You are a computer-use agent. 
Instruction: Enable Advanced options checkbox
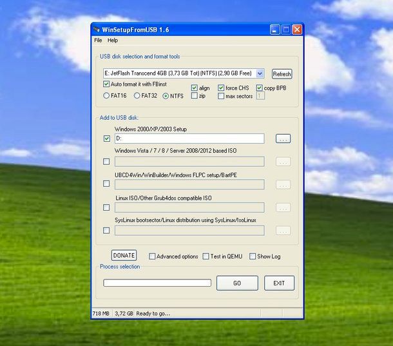click(152, 256)
